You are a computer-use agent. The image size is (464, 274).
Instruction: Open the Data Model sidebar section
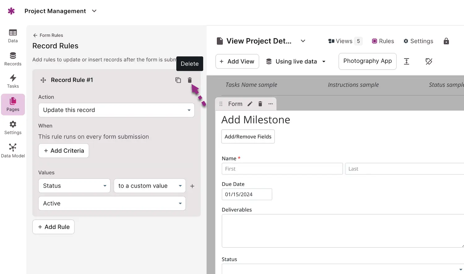(x=13, y=151)
